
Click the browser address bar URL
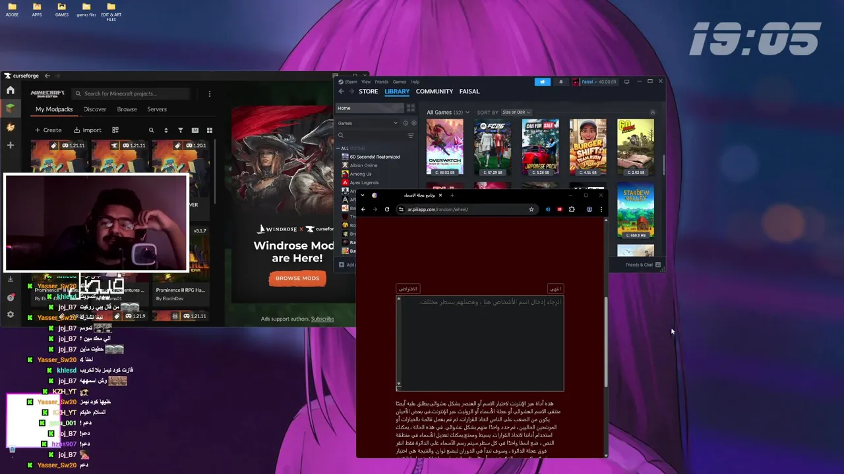coord(438,209)
